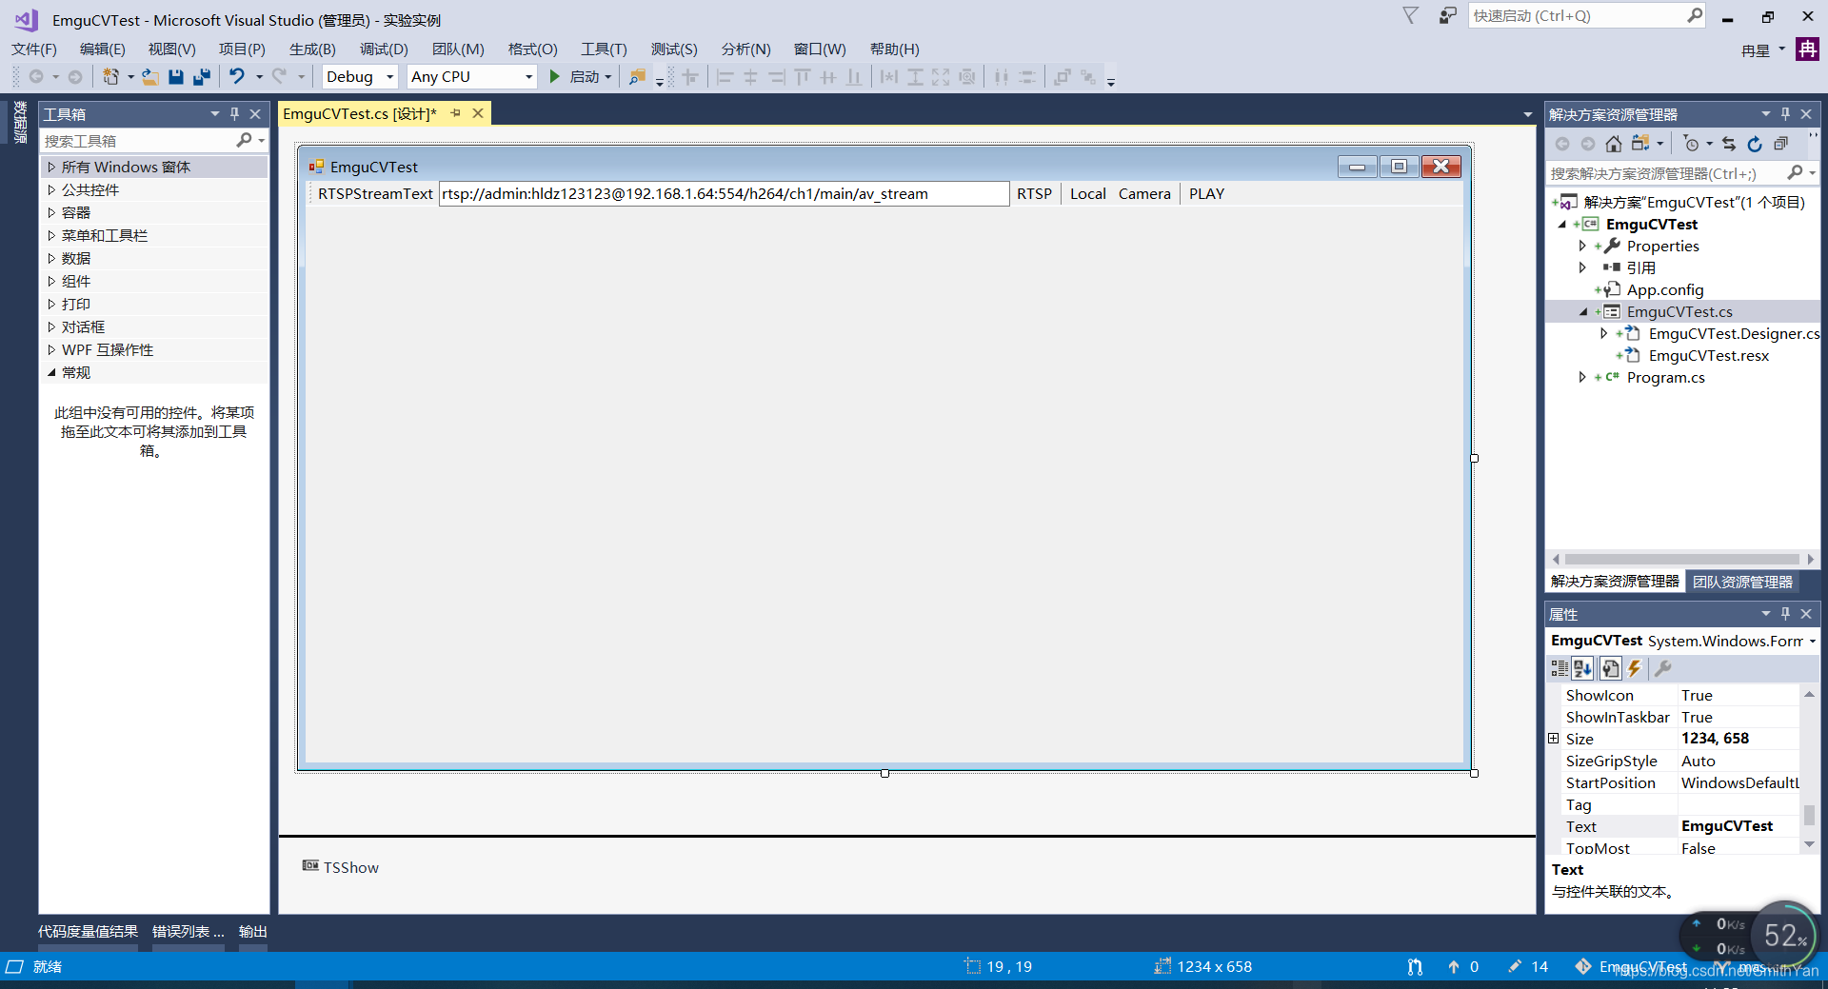The image size is (1828, 989).
Task: Expand the Size property
Action: pos(1553,739)
